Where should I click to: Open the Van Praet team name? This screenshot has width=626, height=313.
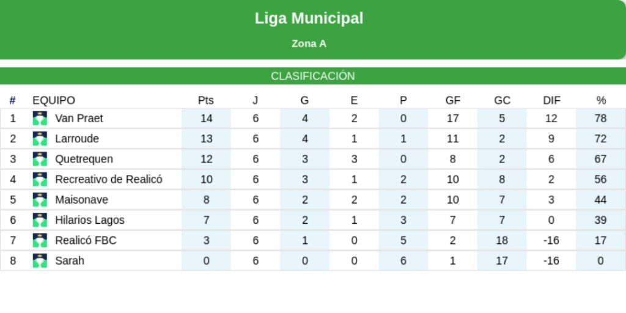tap(79, 119)
